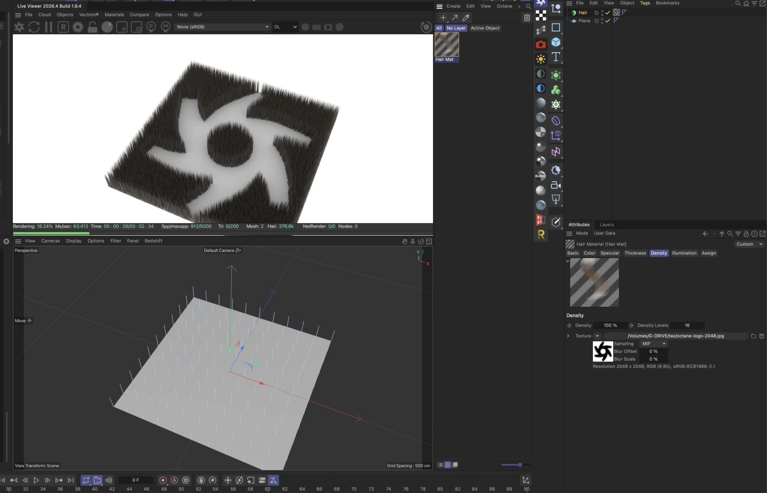Add new material with plus icon
767x493 pixels.
(443, 17)
